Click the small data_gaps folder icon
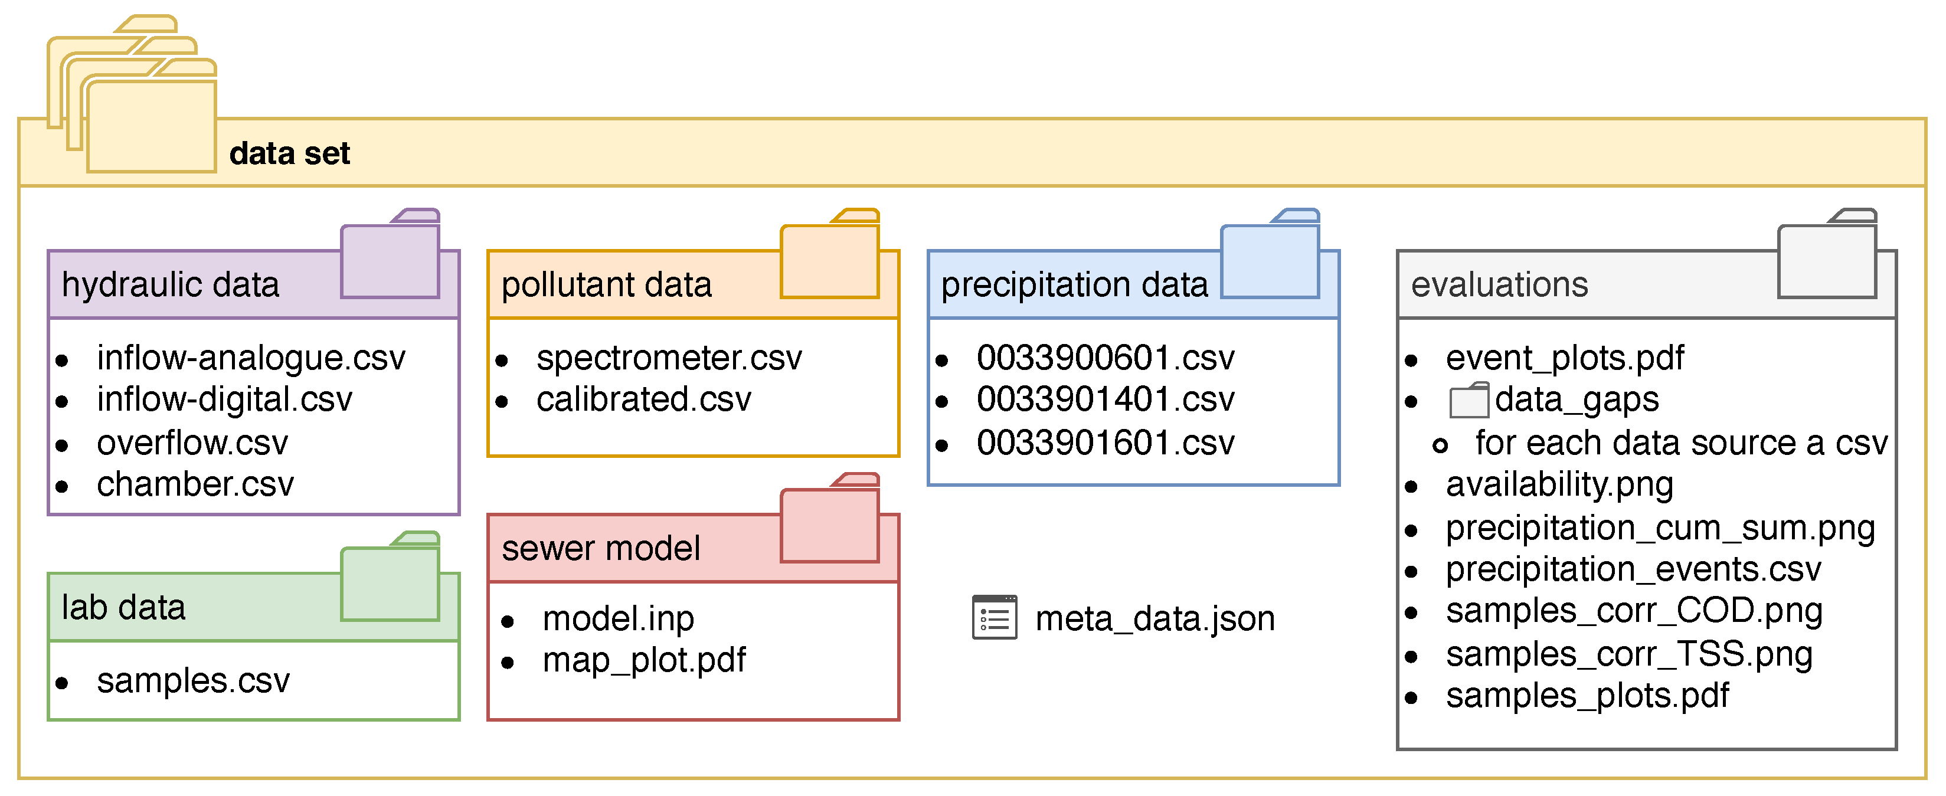Image resolution: width=1946 pixels, height=796 pixels. [x=1469, y=400]
